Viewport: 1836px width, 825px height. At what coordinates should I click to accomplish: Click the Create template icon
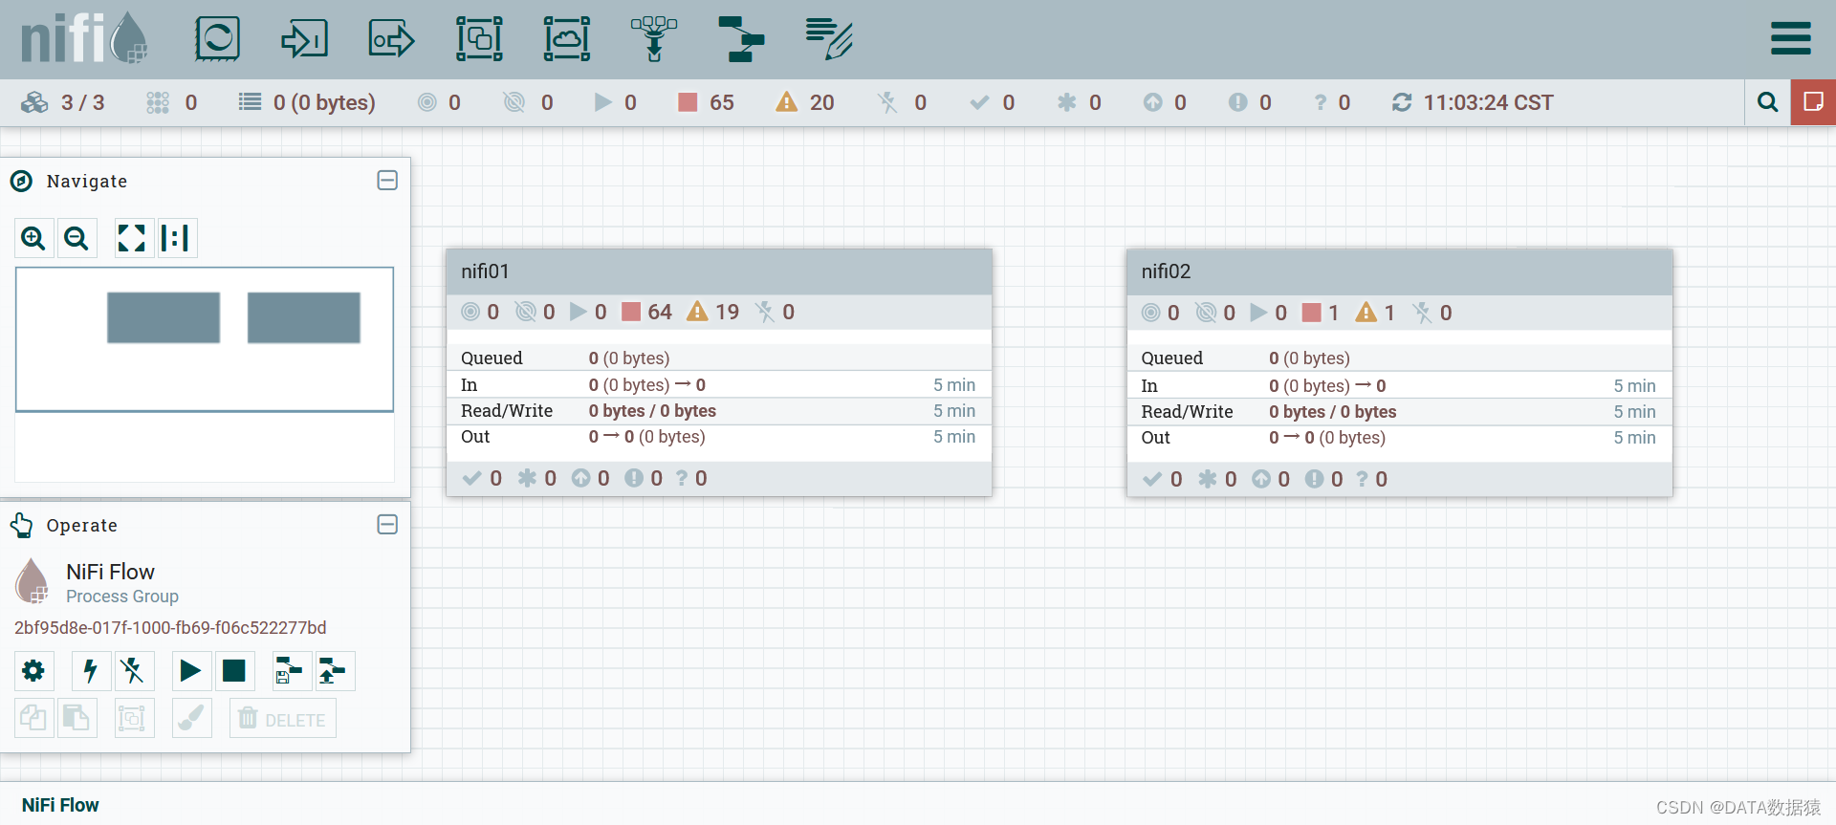292,671
